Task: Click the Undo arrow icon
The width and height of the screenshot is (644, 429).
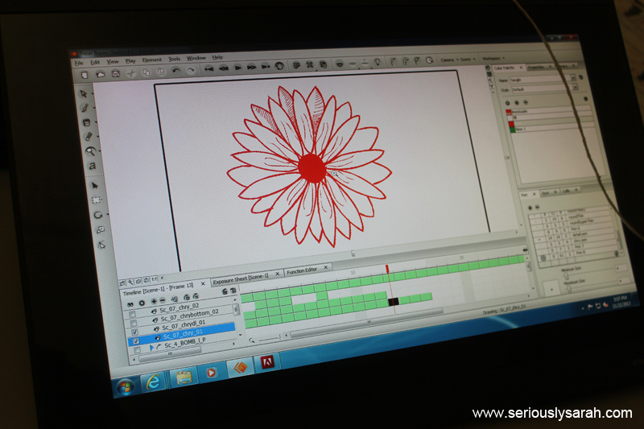Action: (x=177, y=72)
